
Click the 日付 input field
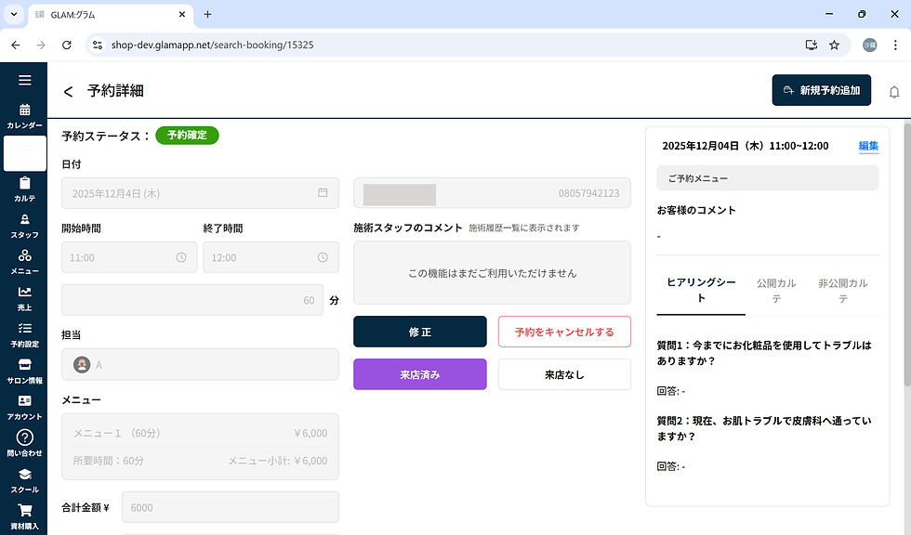coord(200,193)
